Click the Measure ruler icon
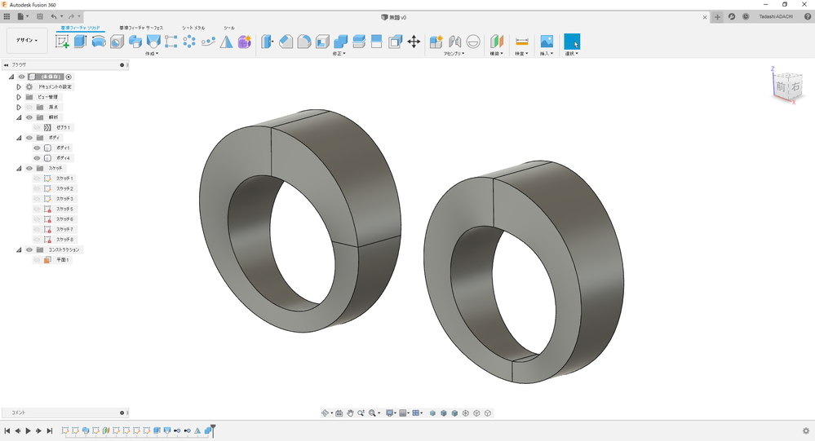815x441 pixels. pos(522,42)
